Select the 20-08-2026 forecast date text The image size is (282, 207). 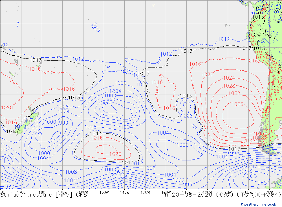click(192, 195)
